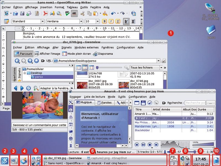Viewport: 221px width, 166px height.
Task: Open the Verdana font name dropdown
Action: coord(81,21)
